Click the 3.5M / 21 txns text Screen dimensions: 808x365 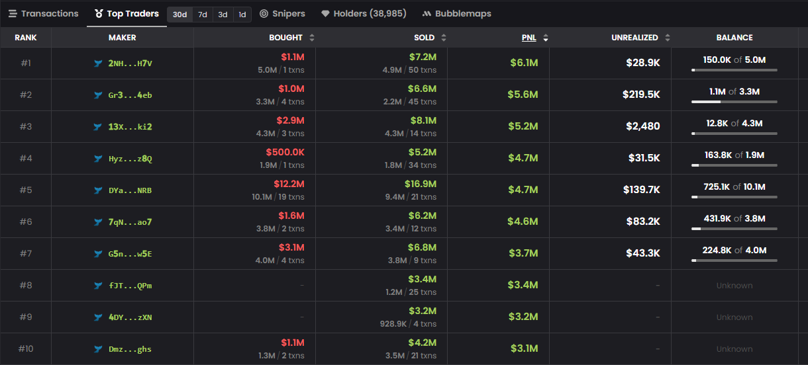411,356
